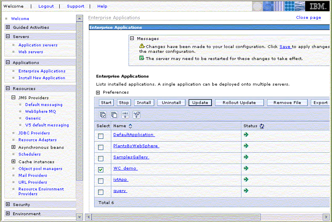Viewport: 332px width, 222px height.
Task: Expand the Security section
Action: [8, 204]
